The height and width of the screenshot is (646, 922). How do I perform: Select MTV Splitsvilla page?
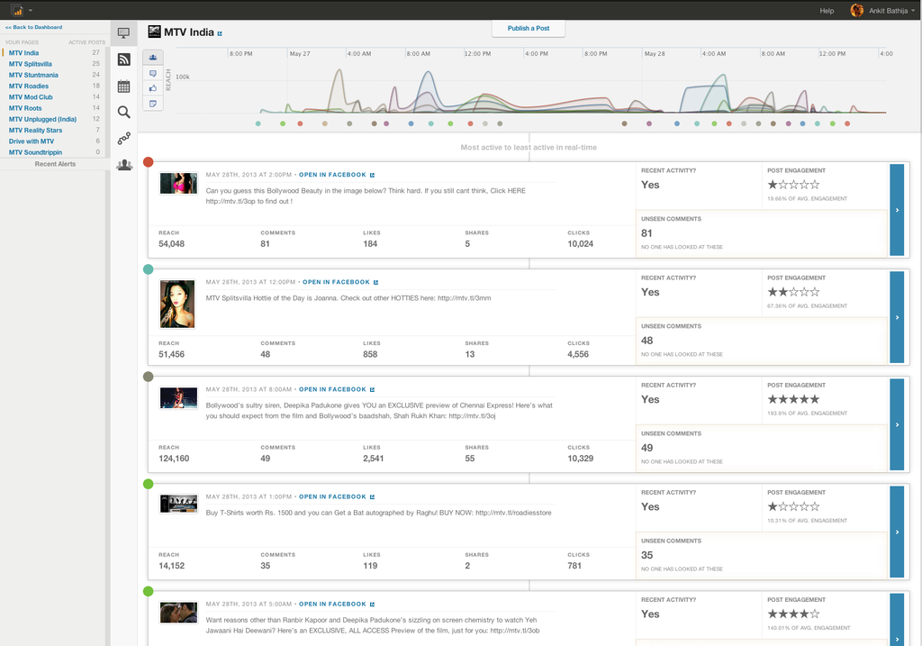(x=30, y=64)
